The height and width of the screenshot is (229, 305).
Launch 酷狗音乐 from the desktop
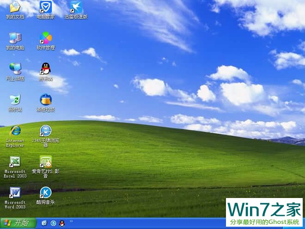pos(45,193)
